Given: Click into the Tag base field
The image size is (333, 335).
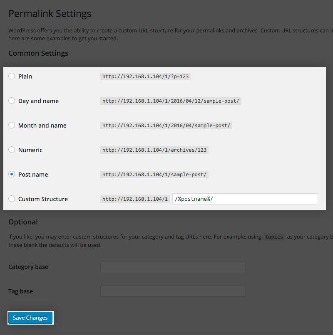Looking at the screenshot, I should pyautogui.click(x=173, y=291).
